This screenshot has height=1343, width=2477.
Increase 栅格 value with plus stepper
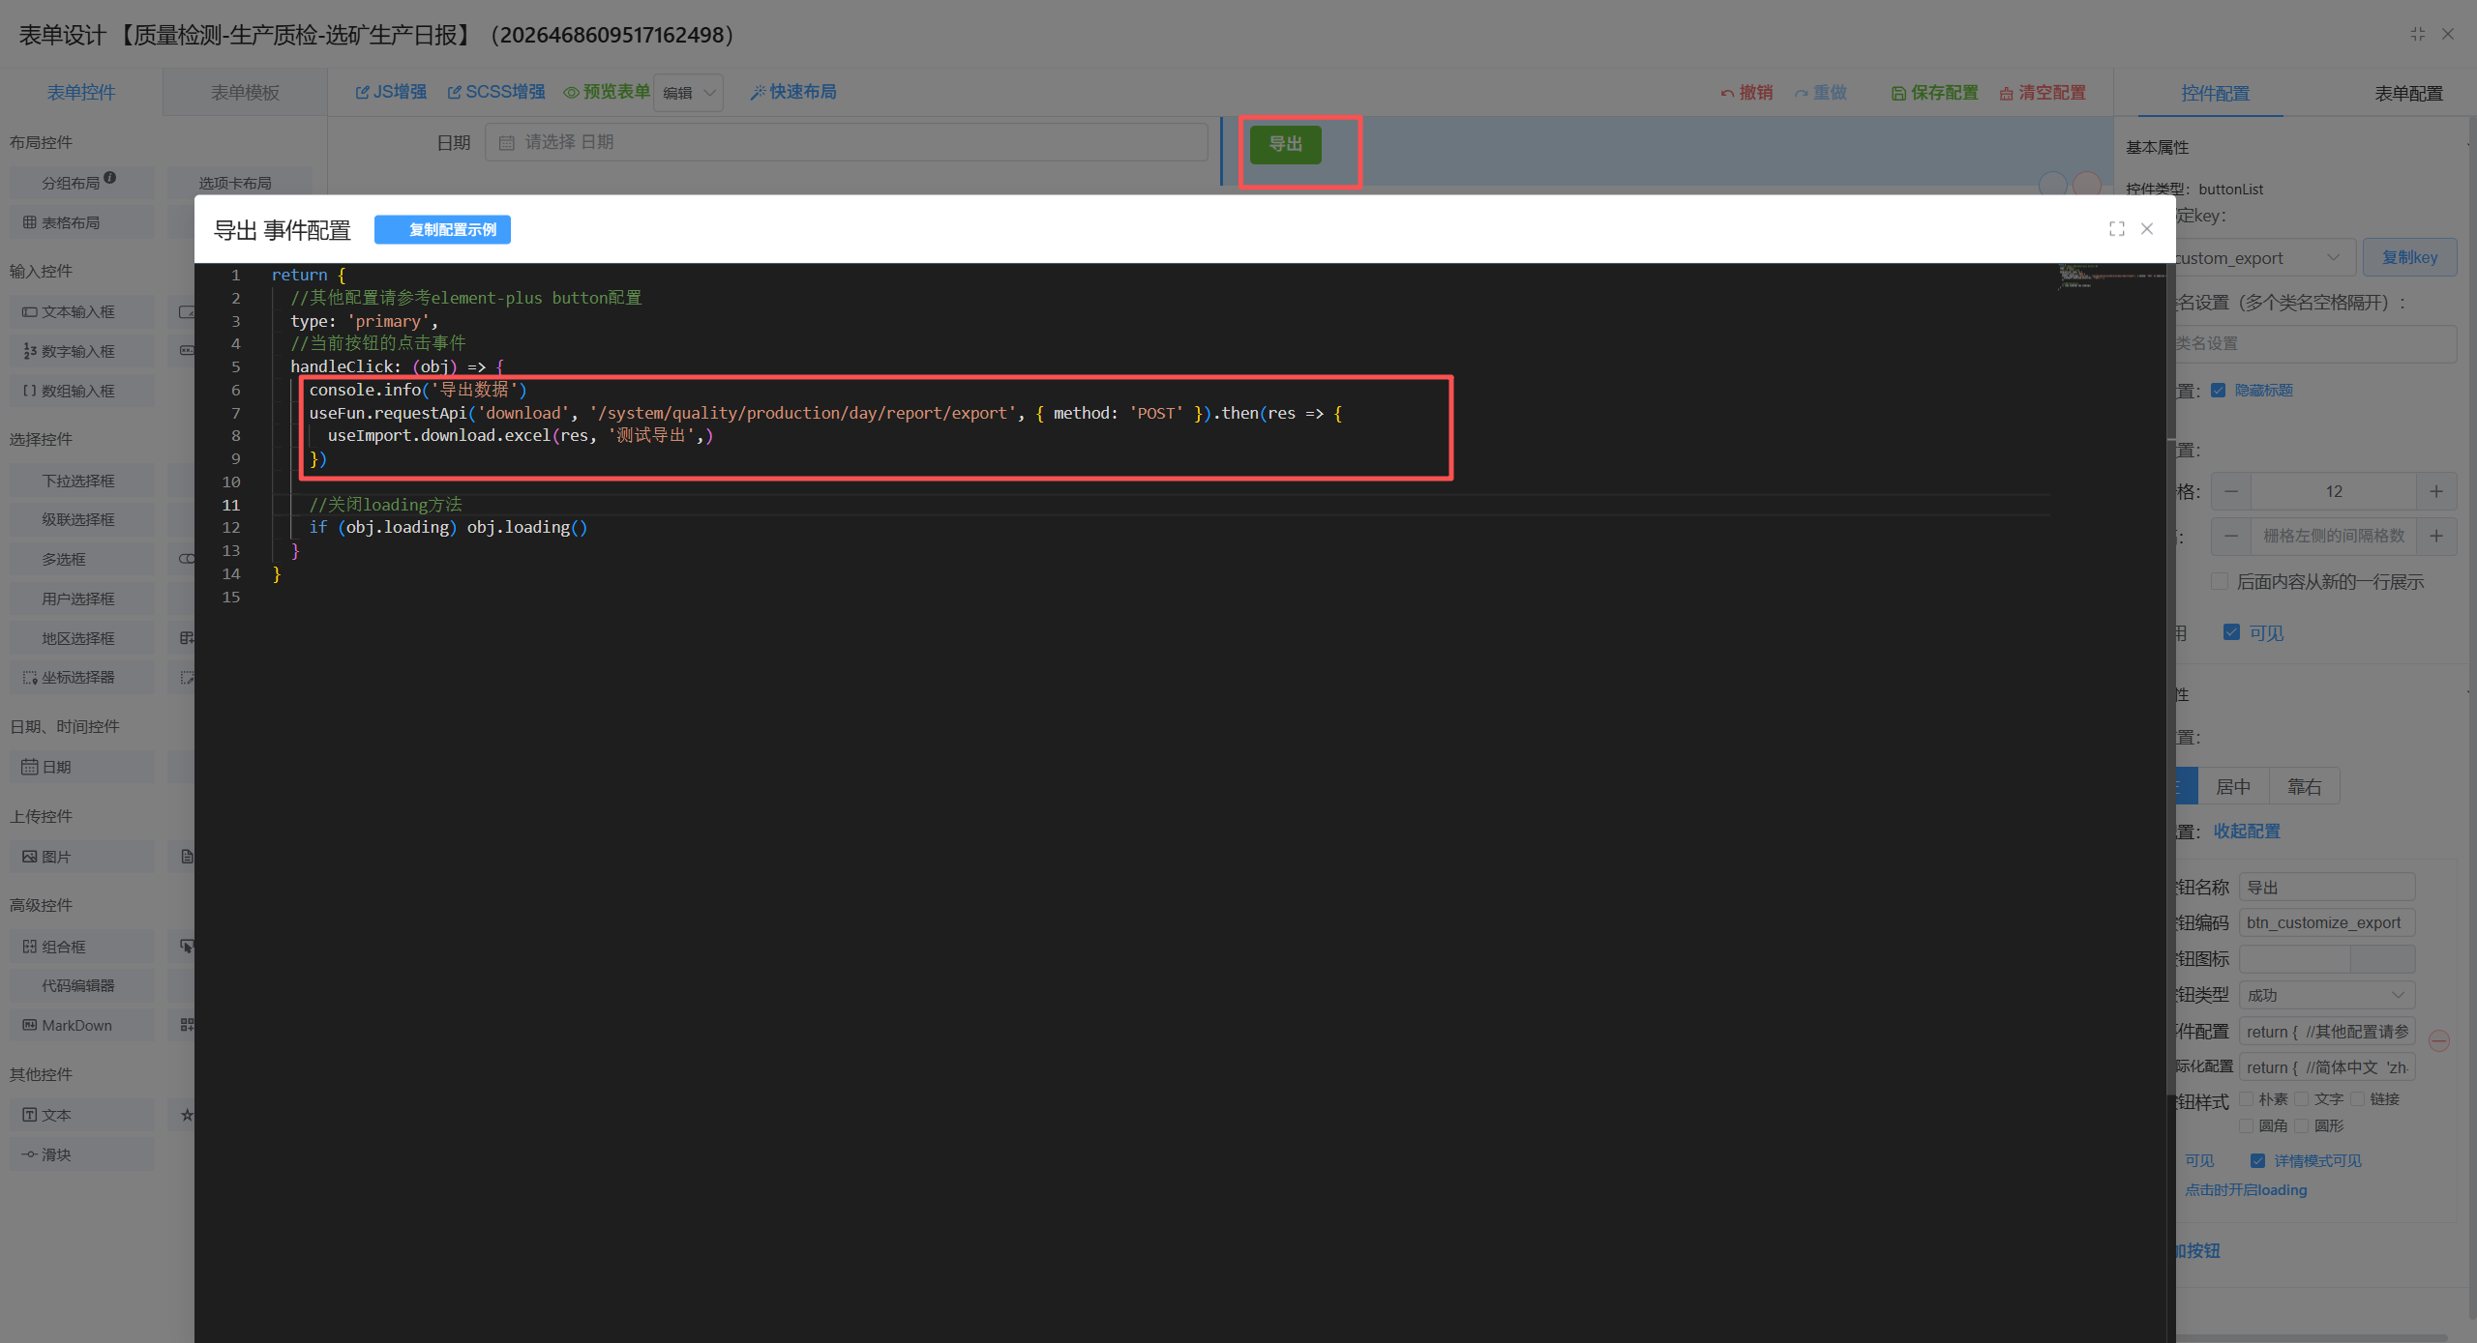point(2435,491)
